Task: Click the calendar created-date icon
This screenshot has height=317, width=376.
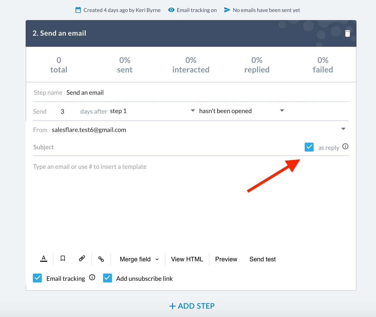Action: pos(78,10)
